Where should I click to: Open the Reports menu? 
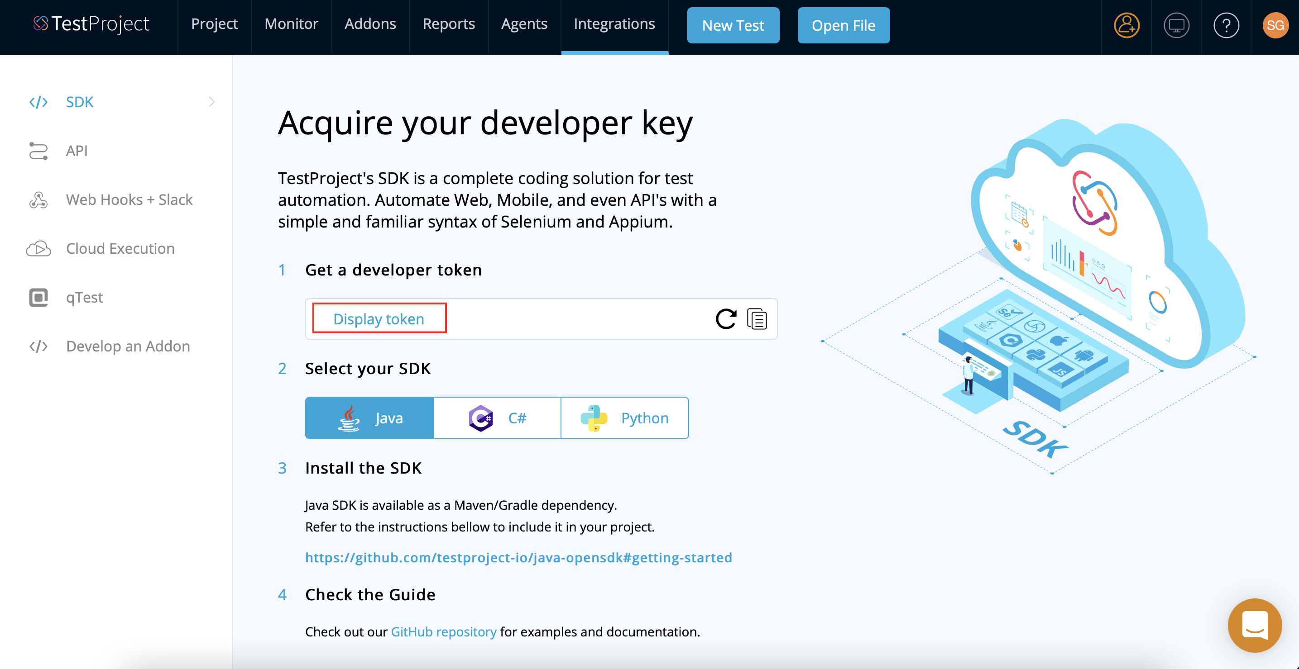[x=448, y=24]
